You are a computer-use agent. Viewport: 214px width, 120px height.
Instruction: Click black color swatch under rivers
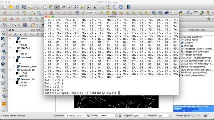click(x=17, y=42)
